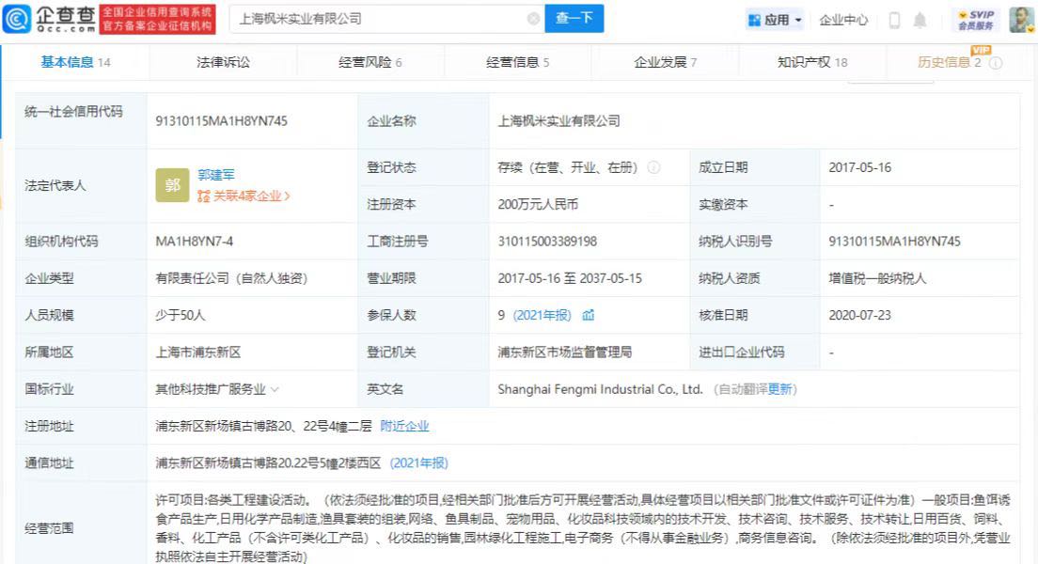Clear the search box text
1038x564 pixels.
coord(533,19)
